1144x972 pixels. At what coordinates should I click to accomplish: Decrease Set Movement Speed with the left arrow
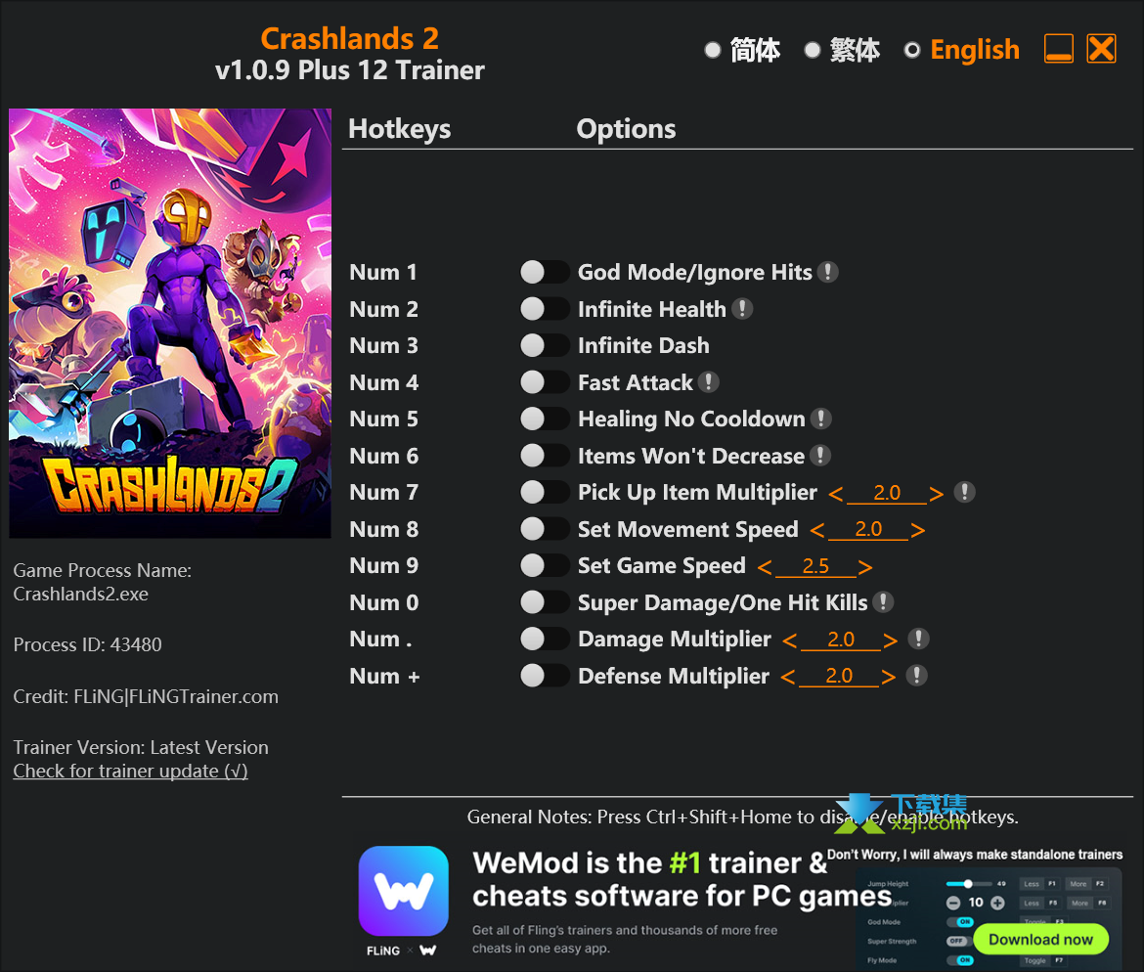(817, 531)
